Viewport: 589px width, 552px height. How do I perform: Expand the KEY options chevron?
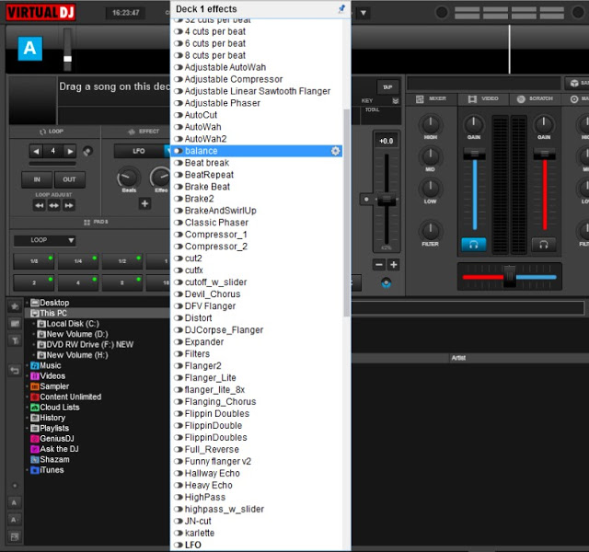[395, 101]
